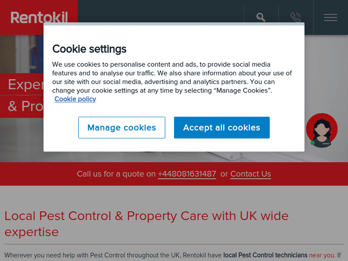348x261 pixels.
Task: Click the phone call icon in header
Action: pyautogui.click(x=296, y=18)
